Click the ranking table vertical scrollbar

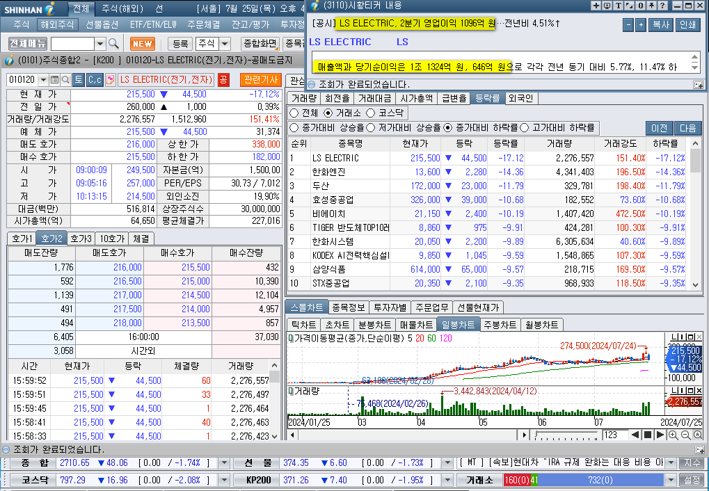click(696, 214)
